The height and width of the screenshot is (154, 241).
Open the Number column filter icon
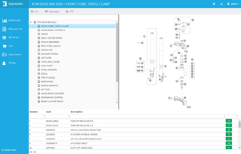pos(44,117)
